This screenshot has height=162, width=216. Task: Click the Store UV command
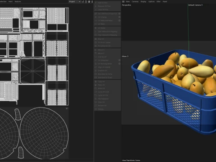coord(108,102)
